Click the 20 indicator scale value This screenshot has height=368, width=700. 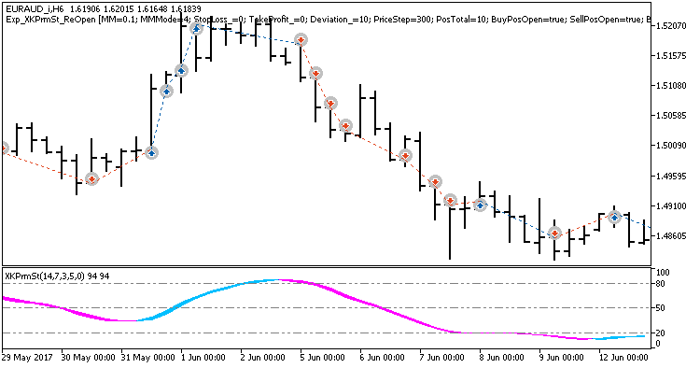(660, 333)
